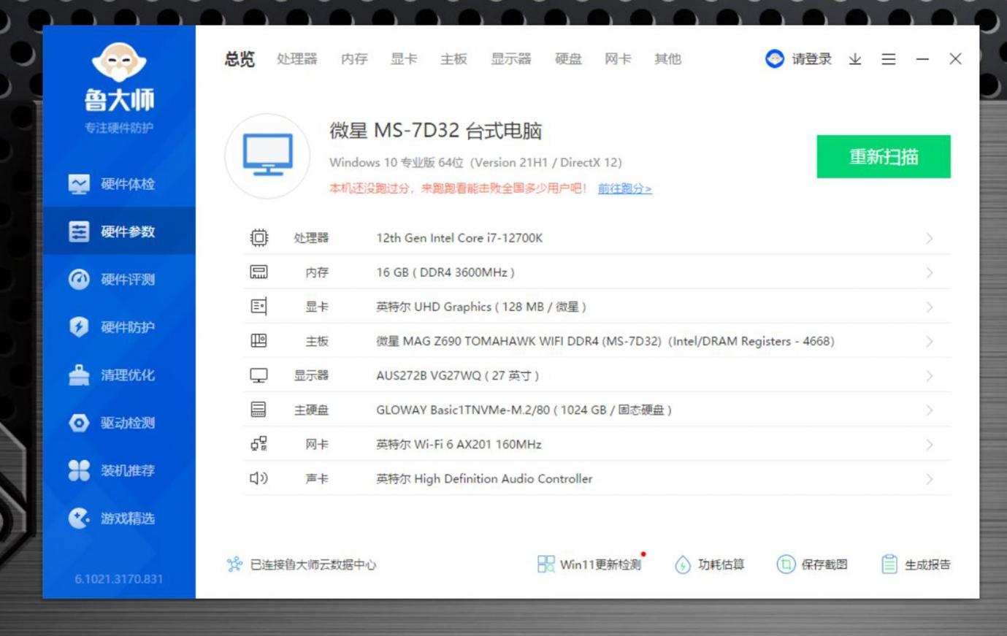The height and width of the screenshot is (636, 1007).
Task: Click the green 重新扫描 rescan button
Action: click(883, 156)
